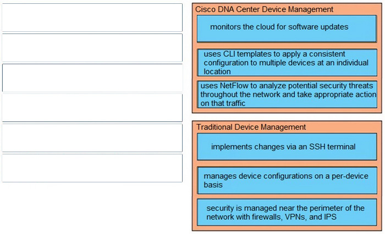Select the sixth empty slot at bottom
385x234 pixels.
(92, 168)
